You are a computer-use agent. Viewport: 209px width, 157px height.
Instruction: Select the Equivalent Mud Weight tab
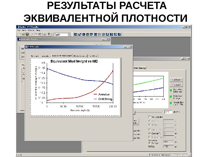[62, 56]
